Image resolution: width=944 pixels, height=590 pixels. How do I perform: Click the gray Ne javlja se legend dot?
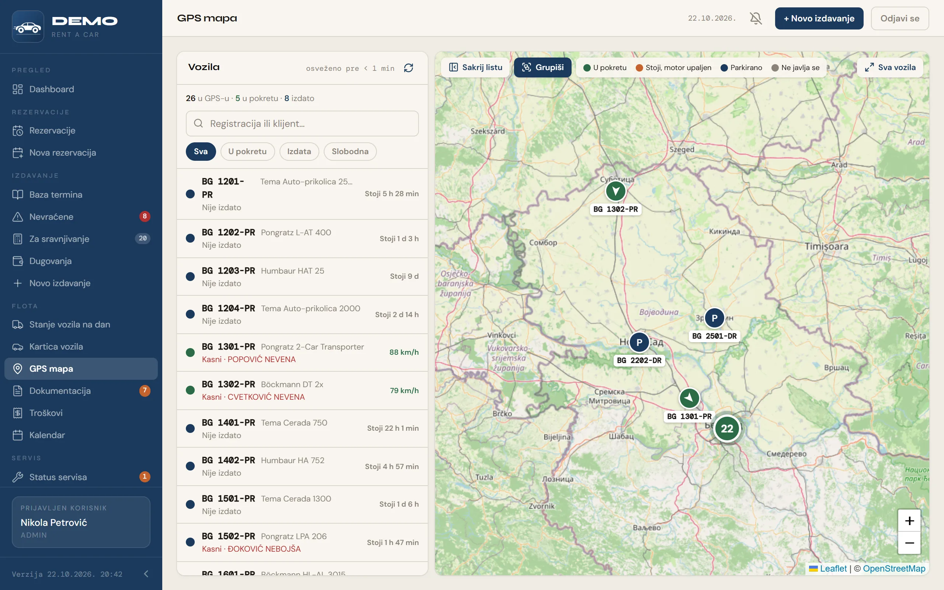(775, 68)
